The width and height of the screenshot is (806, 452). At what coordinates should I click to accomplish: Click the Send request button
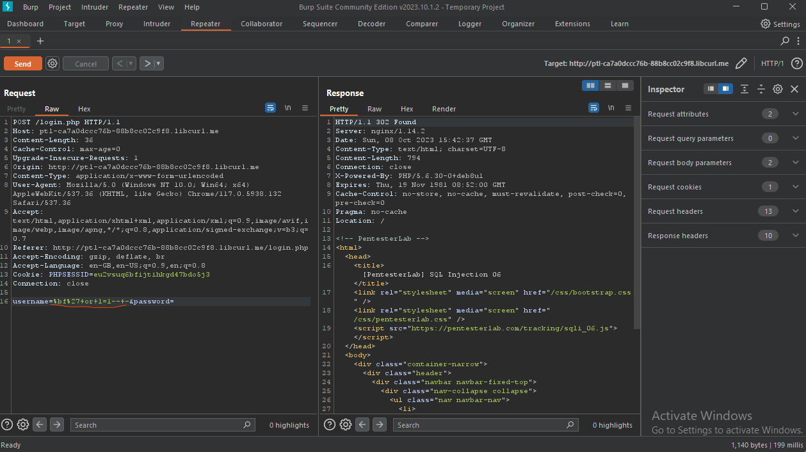pos(22,63)
